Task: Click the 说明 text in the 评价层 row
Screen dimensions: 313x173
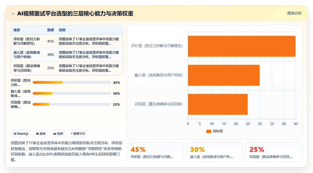Action: coord(89,41)
